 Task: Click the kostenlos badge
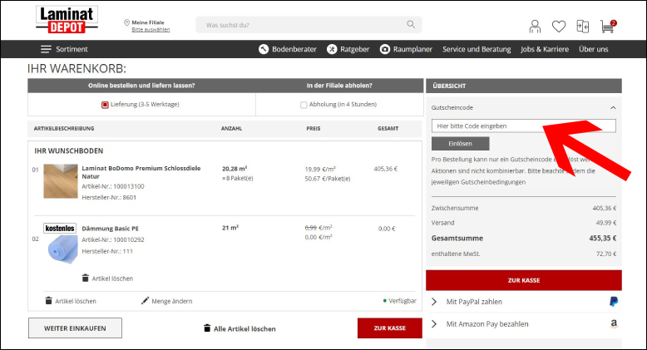coord(60,229)
